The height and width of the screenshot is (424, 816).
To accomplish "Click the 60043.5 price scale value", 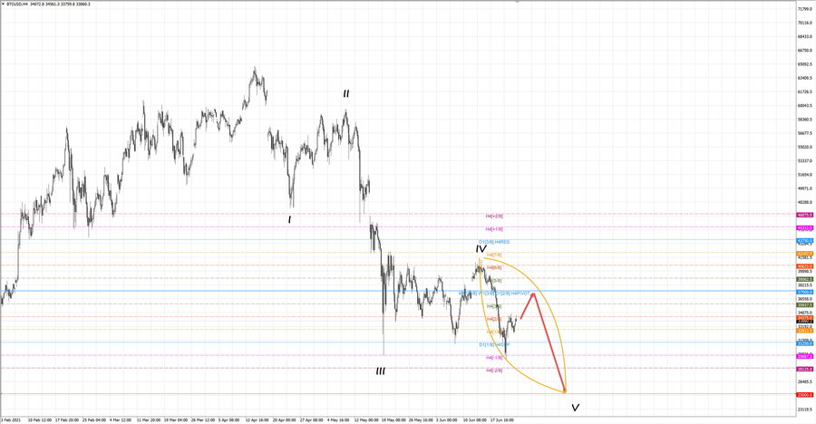I will click(x=804, y=106).
